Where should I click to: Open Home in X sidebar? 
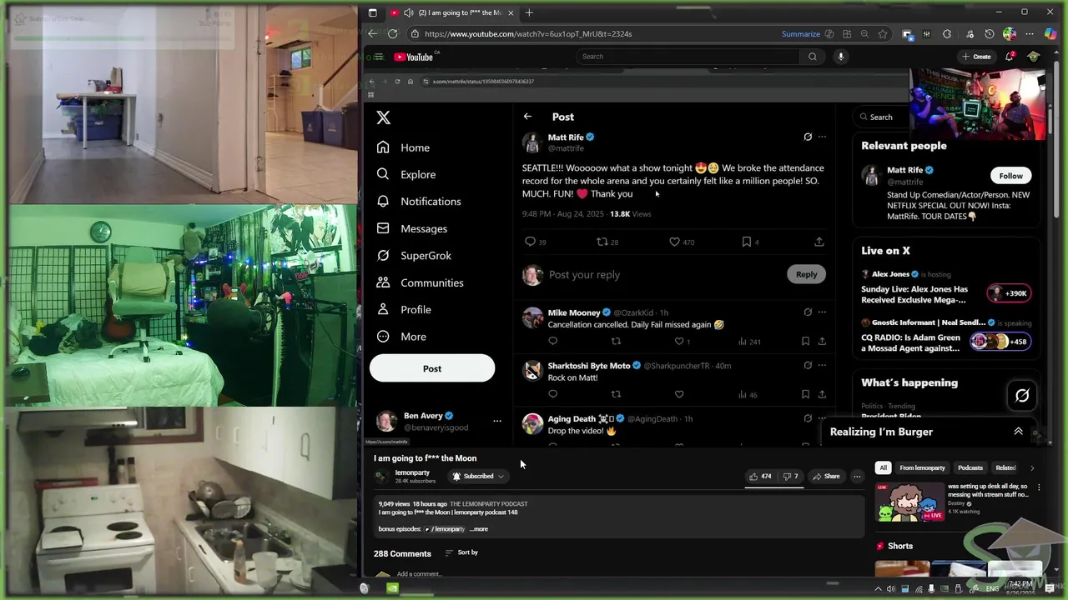pyautogui.click(x=403, y=147)
